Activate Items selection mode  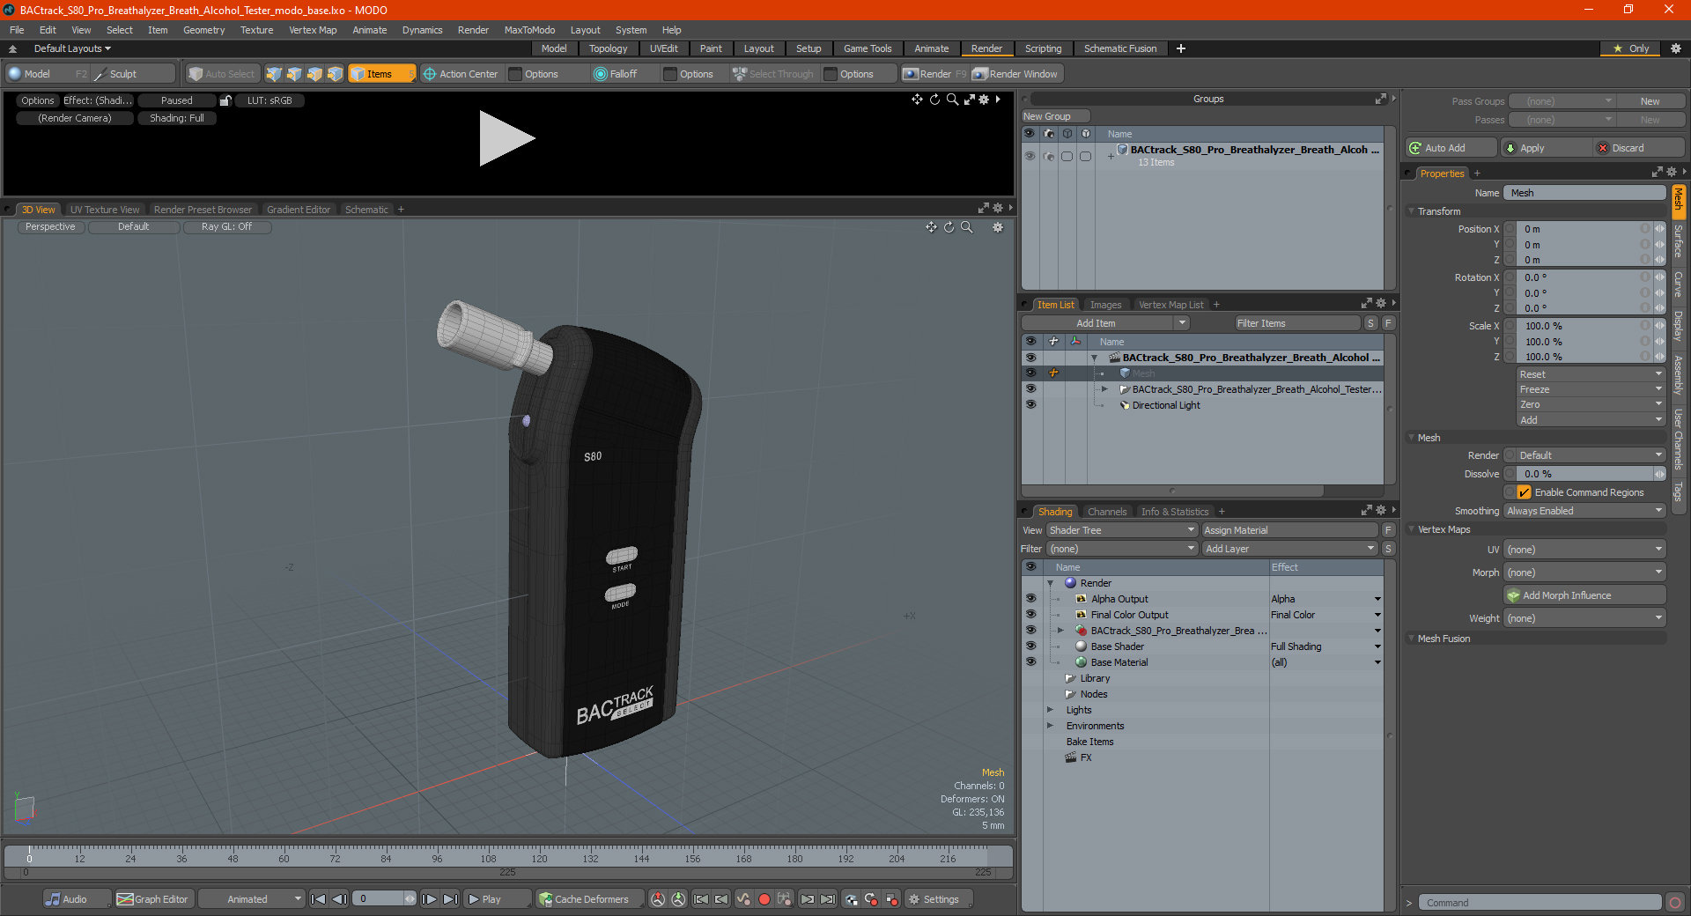(380, 74)
